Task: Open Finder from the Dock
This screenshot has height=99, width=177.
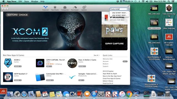Action: [10, 94]
